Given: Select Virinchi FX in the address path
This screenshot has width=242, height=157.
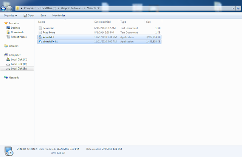Looking at the screenshot, I should tap(93, 8).
